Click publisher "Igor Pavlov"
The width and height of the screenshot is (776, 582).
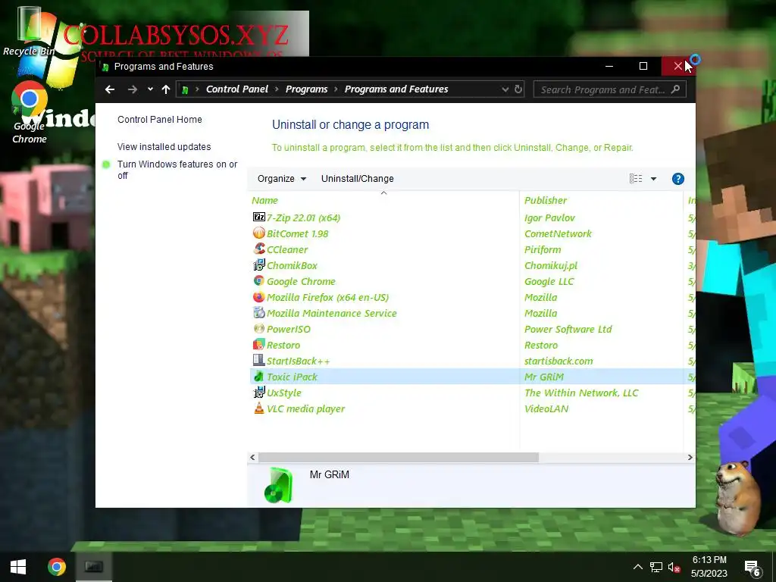pyautogui.click(x=549, y=217)
